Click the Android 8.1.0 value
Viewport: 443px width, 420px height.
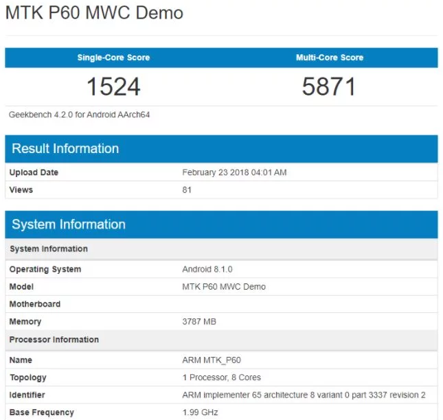coord(207,269)
